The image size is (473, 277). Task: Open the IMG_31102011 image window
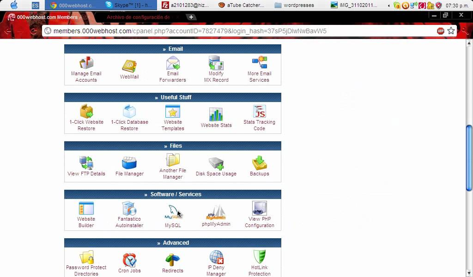(354, 5)
